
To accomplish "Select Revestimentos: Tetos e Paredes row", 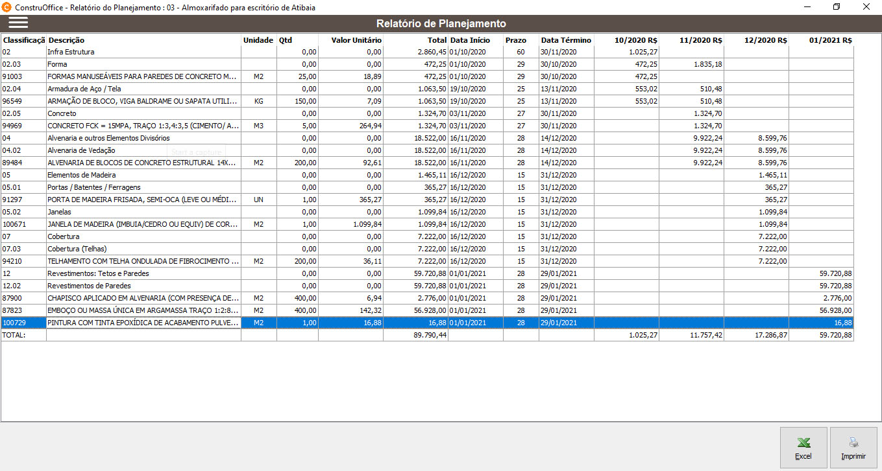I will [x=427, y=273].
